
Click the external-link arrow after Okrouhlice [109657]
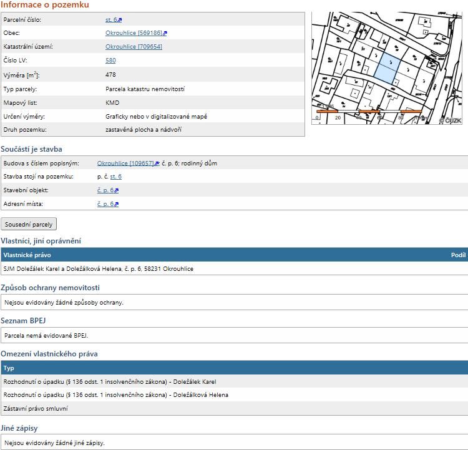[157, 164]
